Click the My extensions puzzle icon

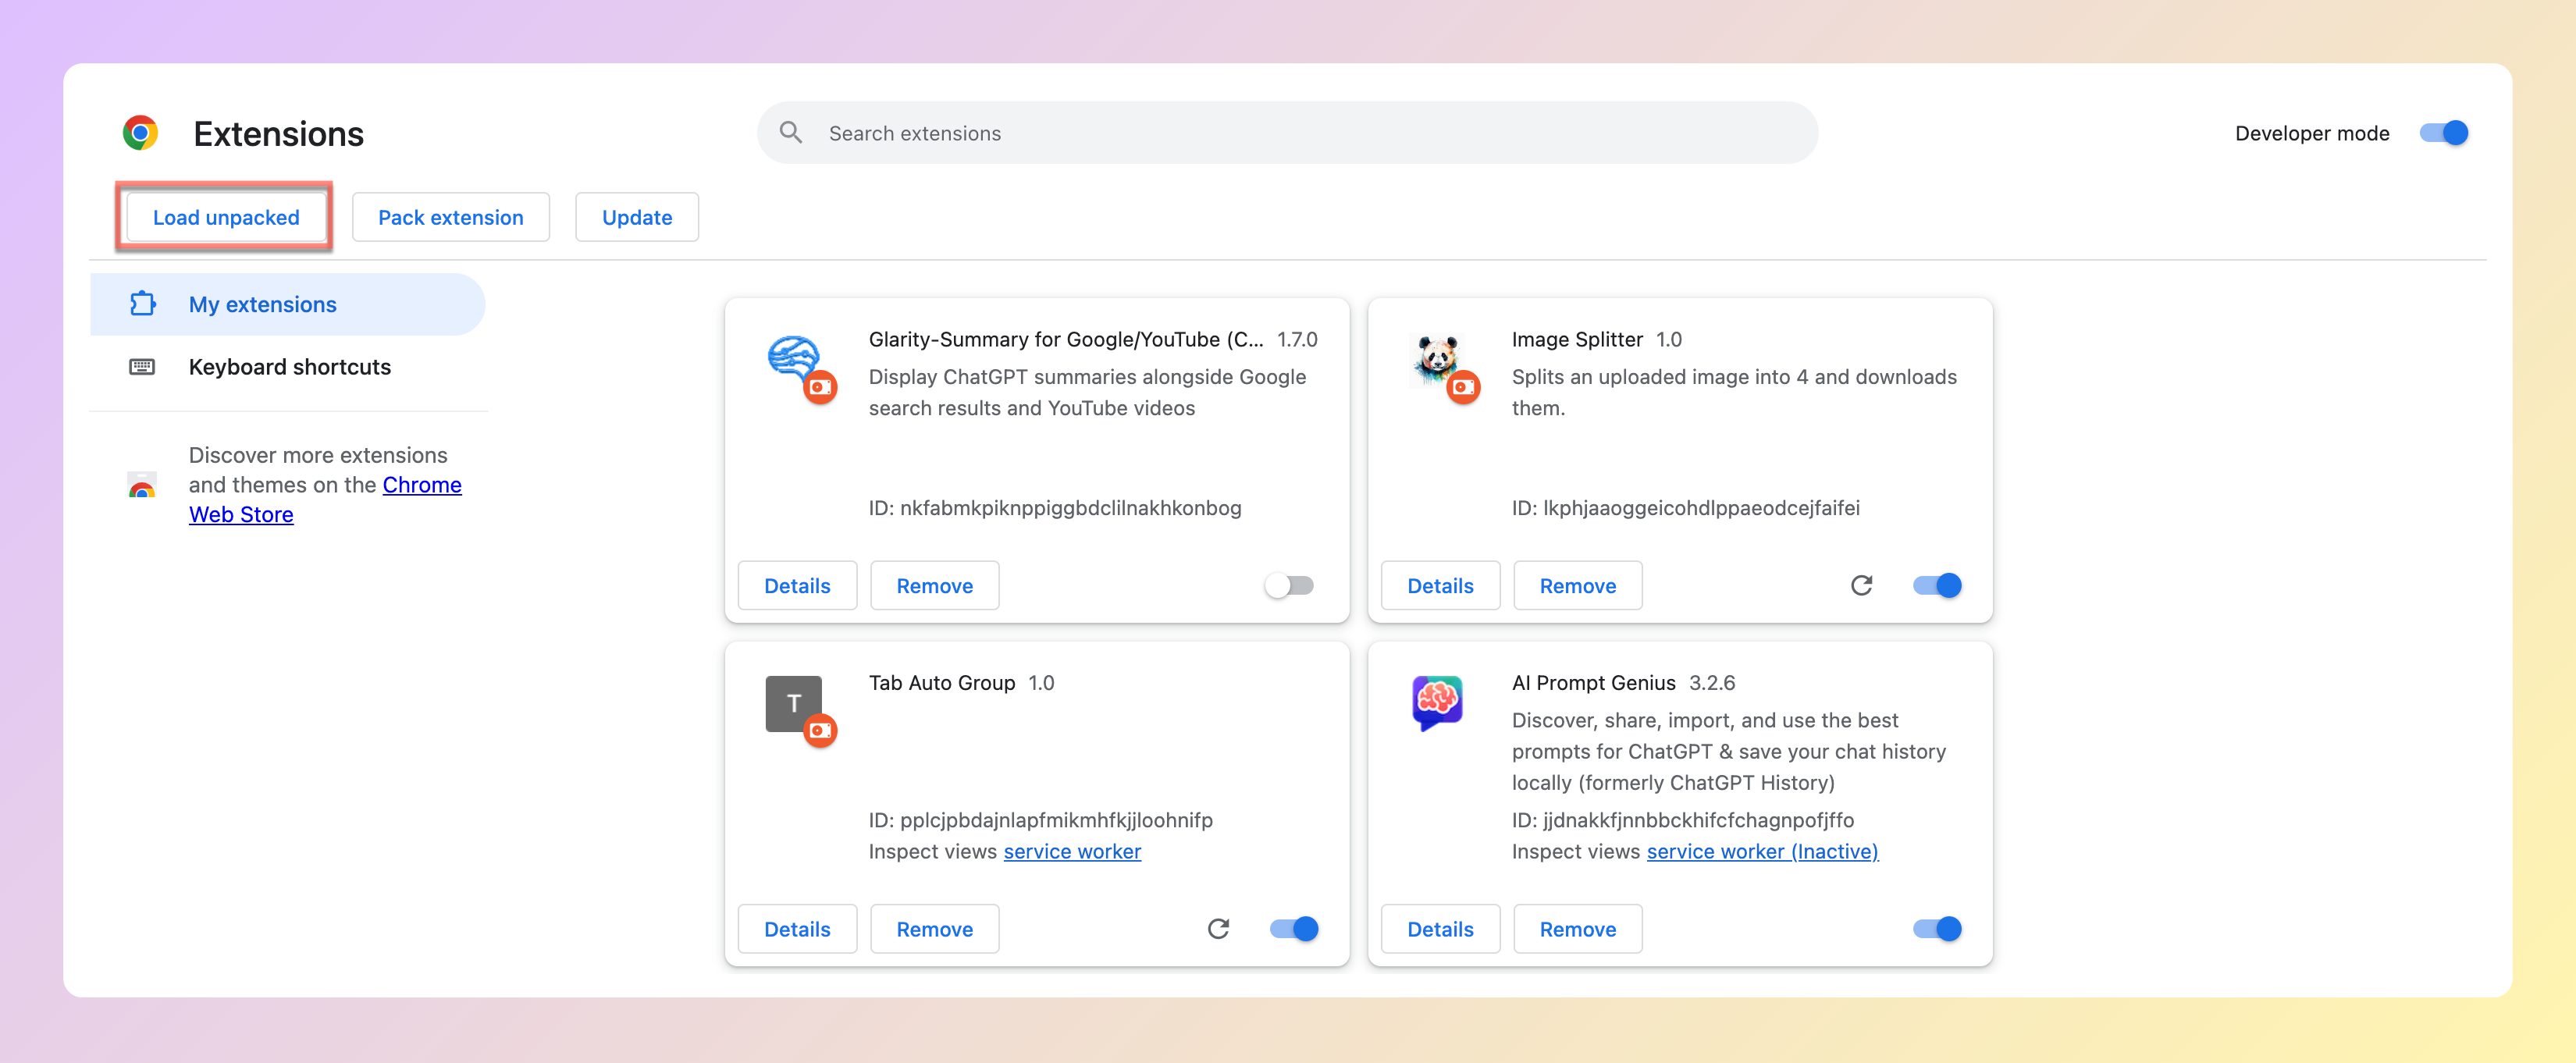coord(143,304)
